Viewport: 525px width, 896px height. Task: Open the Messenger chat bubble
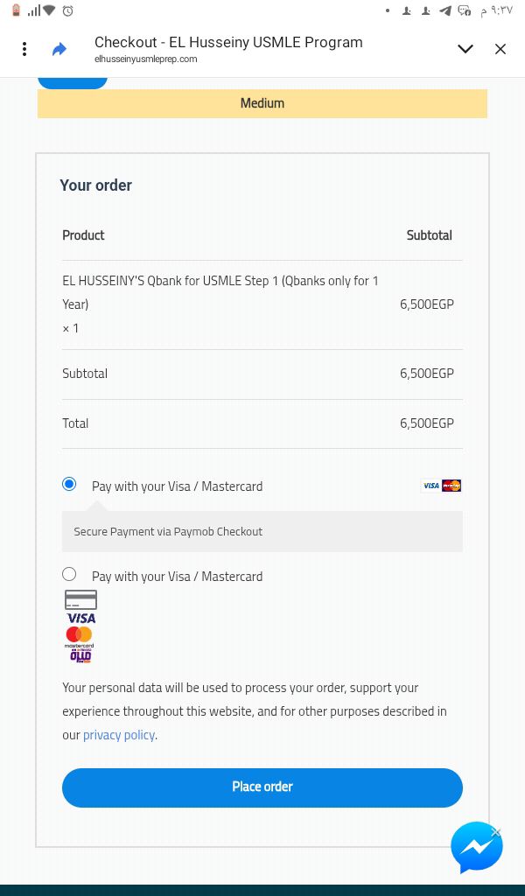[x=476, y=847]
